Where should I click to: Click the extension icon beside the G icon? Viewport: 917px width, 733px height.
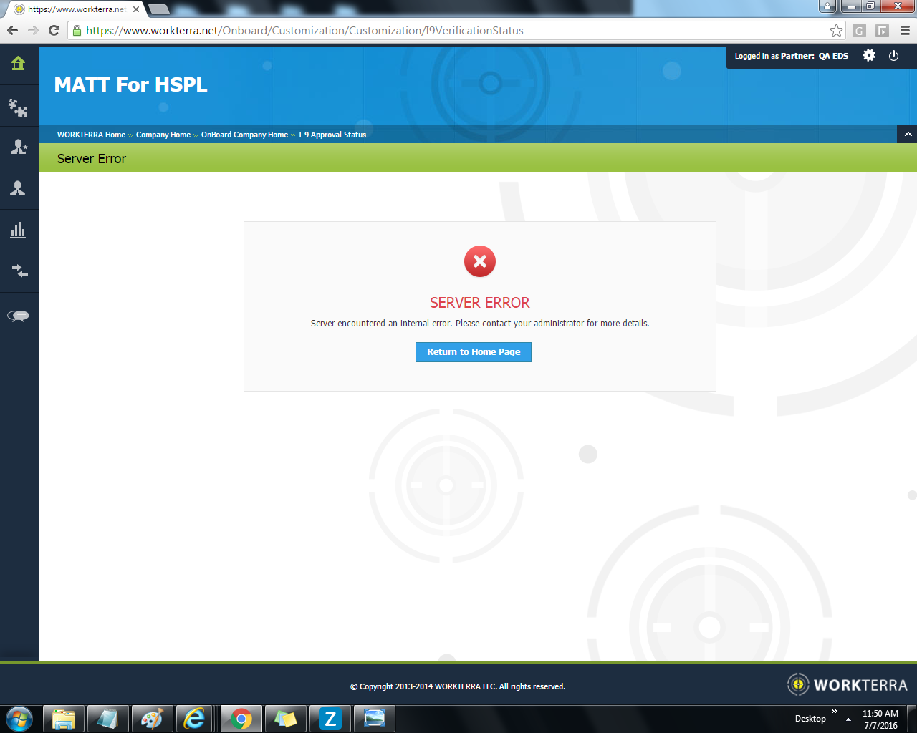pos(883,31)
